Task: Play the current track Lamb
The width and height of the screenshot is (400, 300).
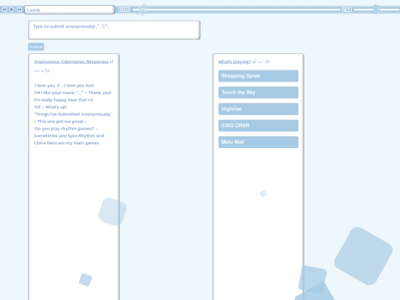Action: tap(12, 10)
